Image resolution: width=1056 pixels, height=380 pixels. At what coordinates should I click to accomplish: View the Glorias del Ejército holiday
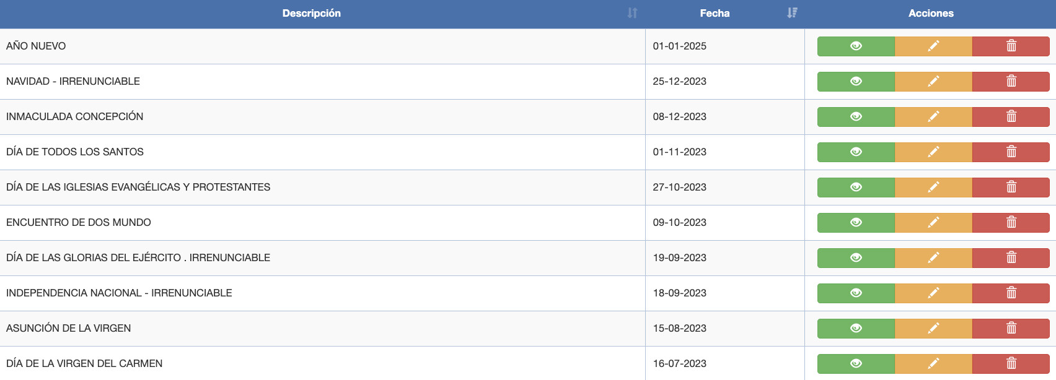pyautogui.click(x=856, y=258)
